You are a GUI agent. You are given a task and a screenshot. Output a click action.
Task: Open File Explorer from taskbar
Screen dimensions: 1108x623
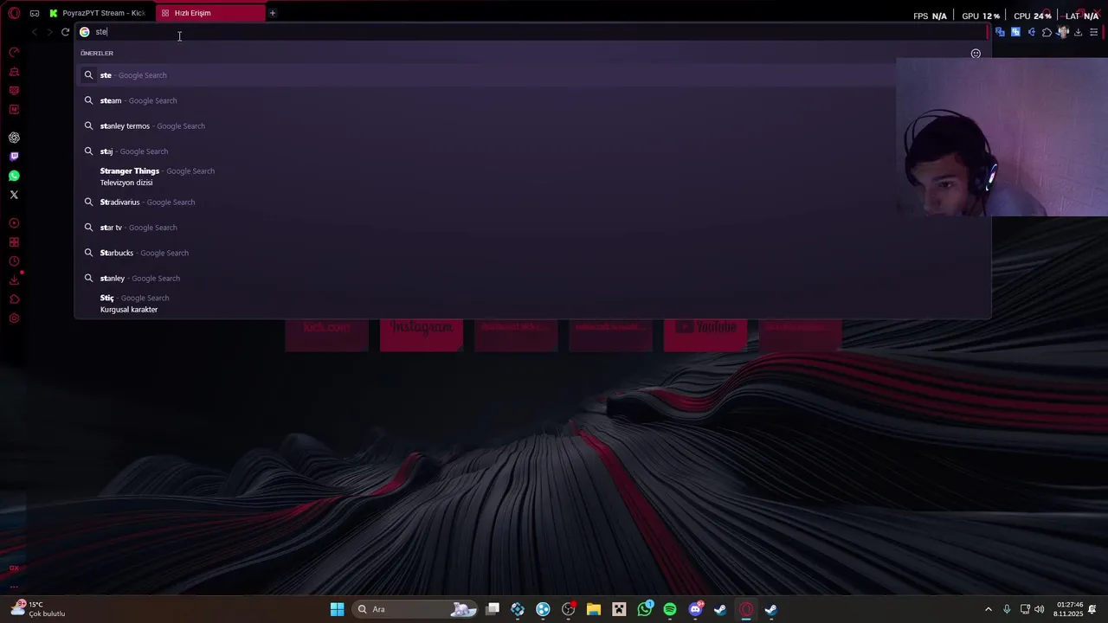tap(594, 609)
